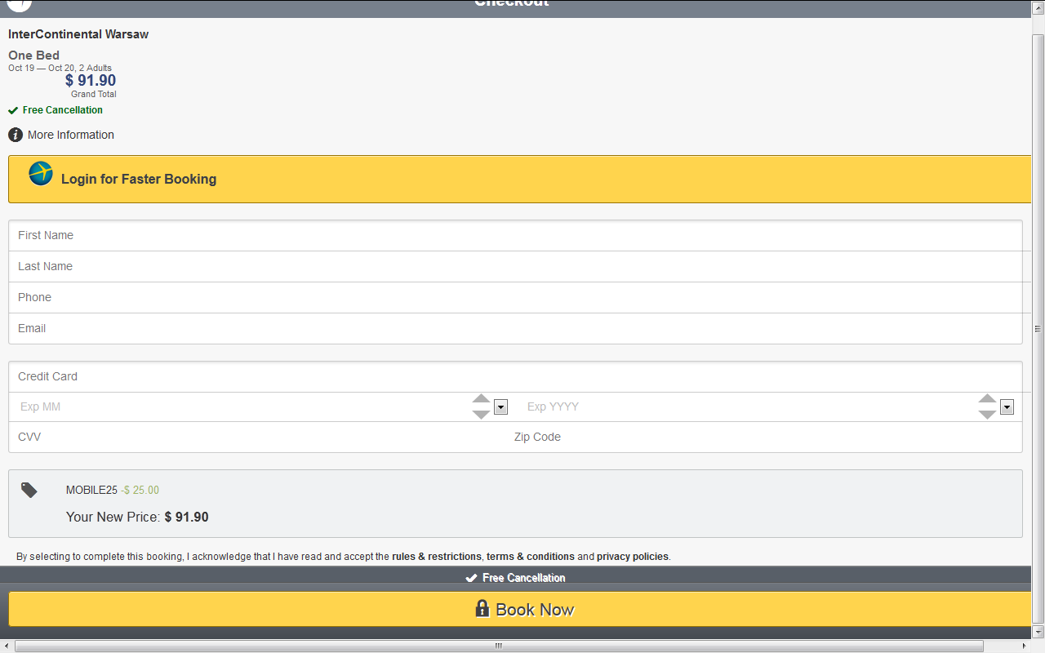This screenshot has height=653, width=1045.
Task: Click the Expedia logo in login banner
Action: click(x=41, y=173)
